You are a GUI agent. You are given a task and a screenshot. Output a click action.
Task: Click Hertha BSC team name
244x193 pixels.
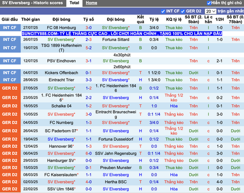pyautogui.click(x=116, y=182)
